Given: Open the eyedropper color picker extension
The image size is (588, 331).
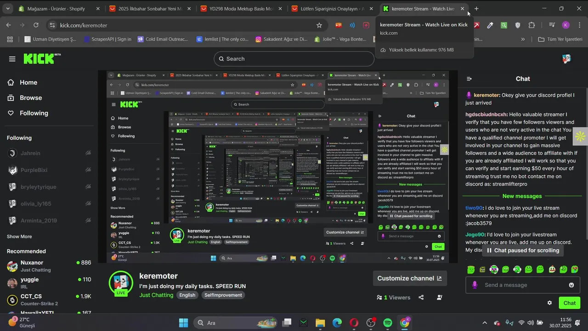Looking at the screenshot, I should 490,25.
